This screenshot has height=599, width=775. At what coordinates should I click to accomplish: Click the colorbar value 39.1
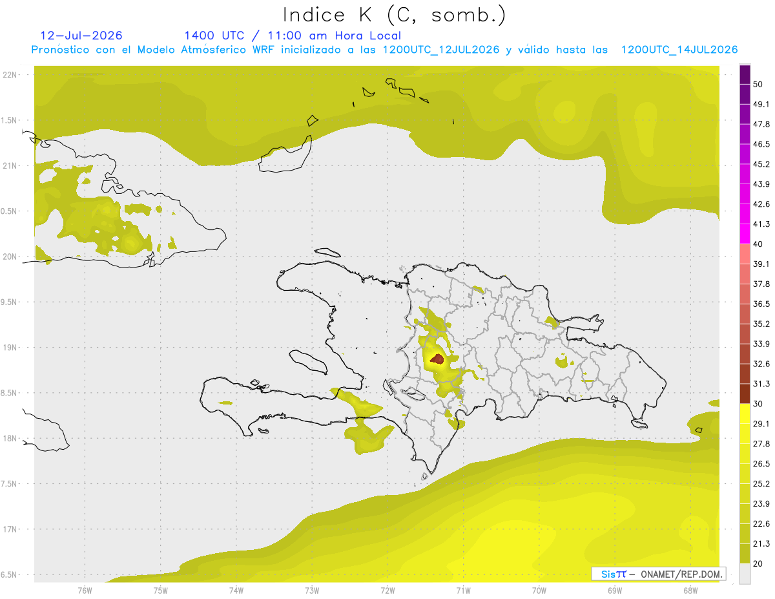pos(761,264)
